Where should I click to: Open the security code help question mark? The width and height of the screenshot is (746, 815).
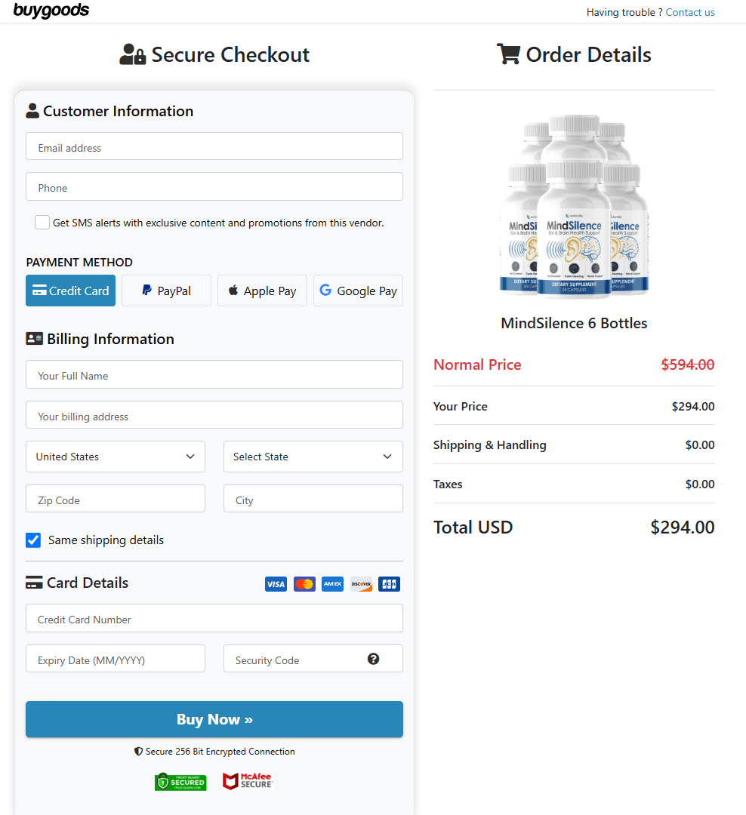point(373,659)
